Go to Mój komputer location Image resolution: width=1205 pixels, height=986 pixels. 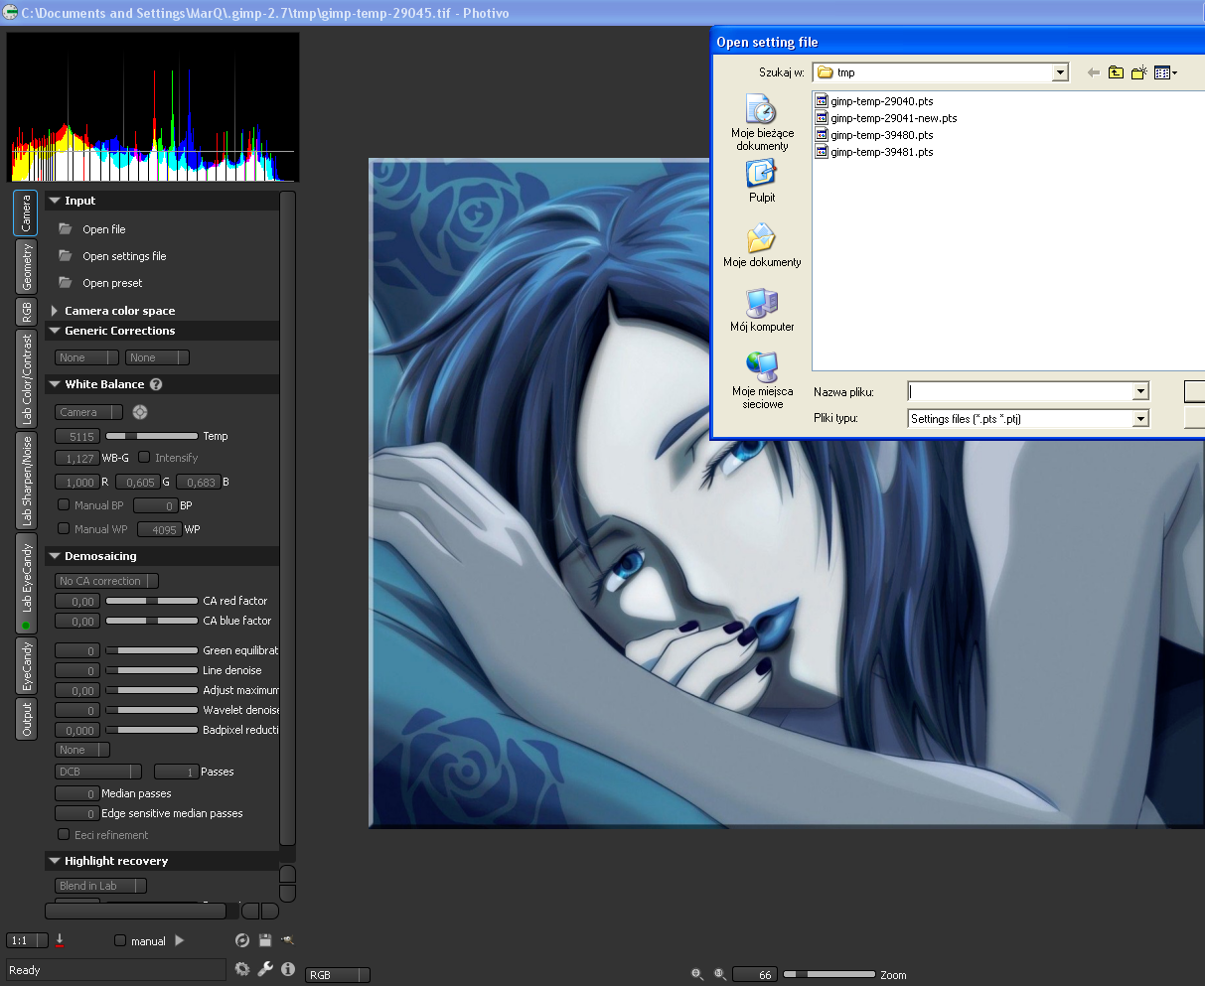pyautogui.click(x=762, y=310)
